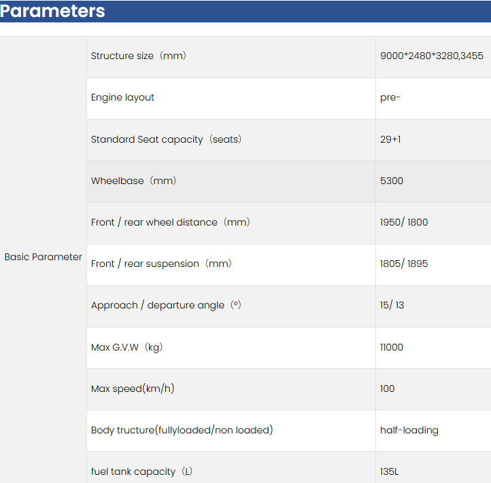Select the half-loading value cell

coord(409,430)
